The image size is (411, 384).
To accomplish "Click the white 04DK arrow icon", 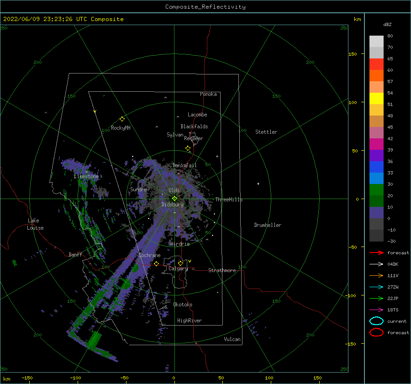I will pos(376,264).
